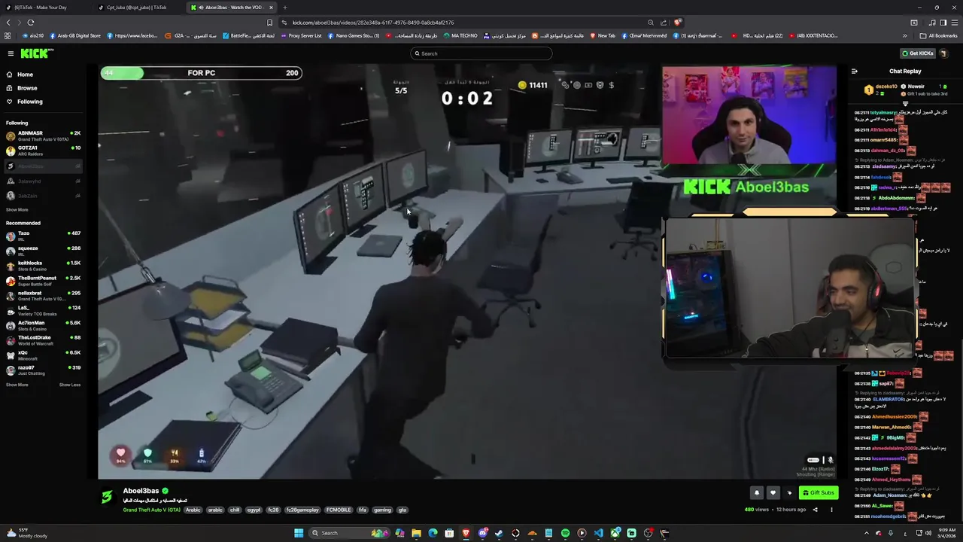The image size is (963, 542).
Task: Collapse the Chat Replay panel arrow
Action: [854, 72]
